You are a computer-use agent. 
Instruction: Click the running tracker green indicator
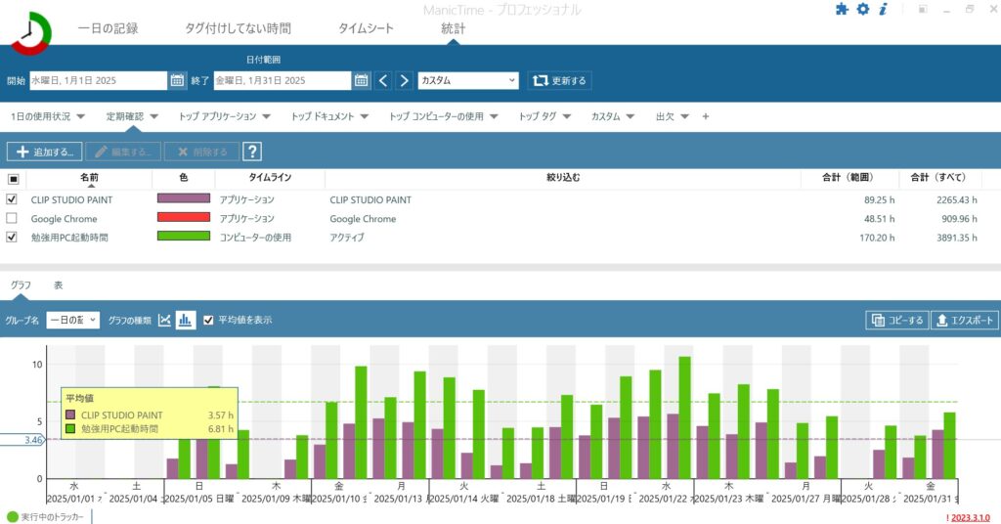click(x=12, y=517)
